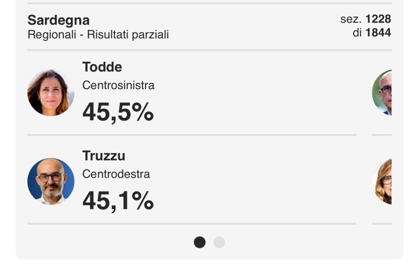Click Truzzu's 45,1% result figure

118,201
